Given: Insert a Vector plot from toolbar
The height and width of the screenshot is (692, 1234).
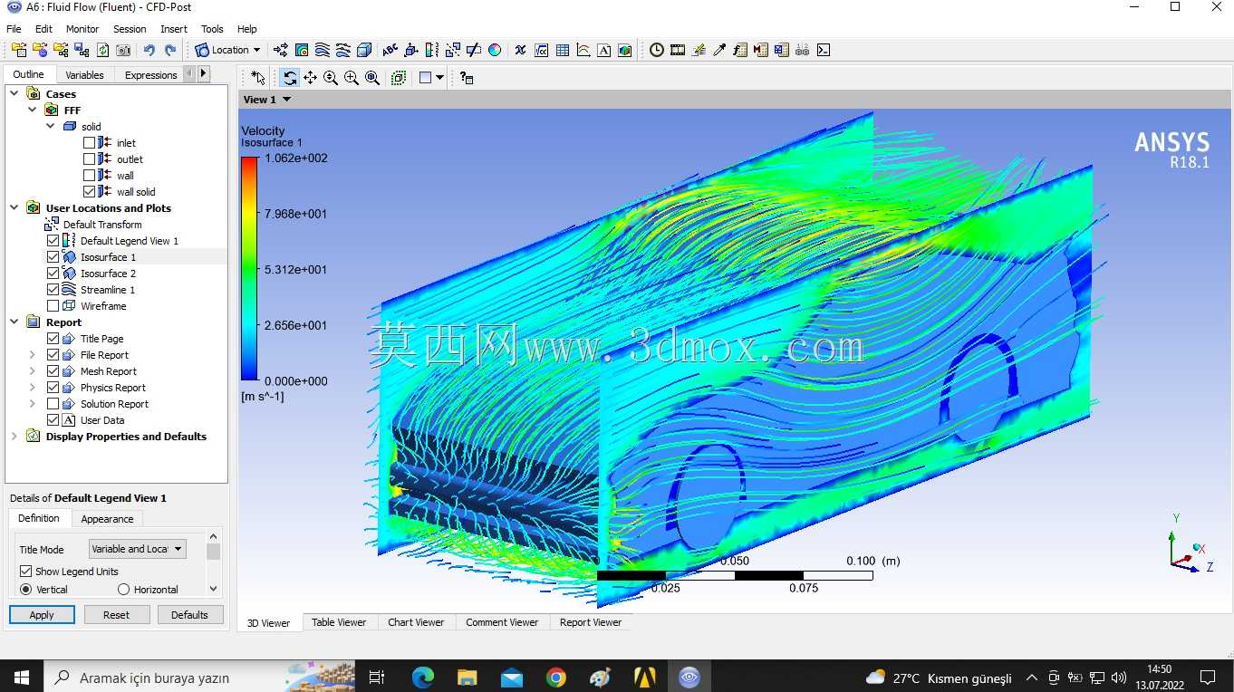Looking at the screenshot, I should tap(281, 50).
